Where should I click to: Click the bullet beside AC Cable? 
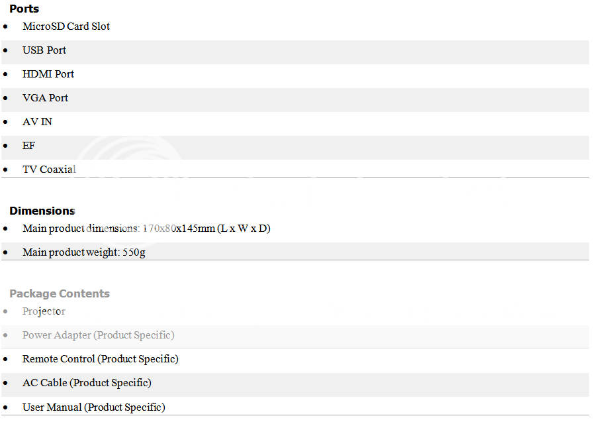pyautogui.click(x=5, y=384)
